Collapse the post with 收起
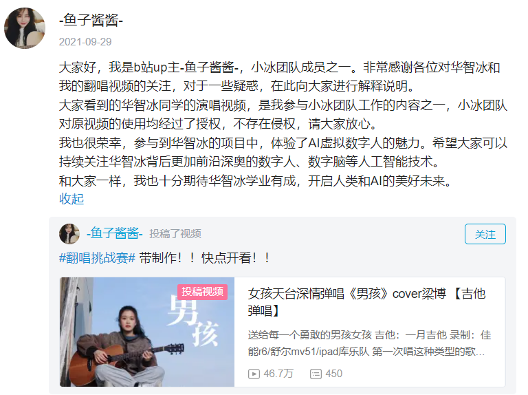Viewport: 528px width, 395px height. point(71,199)
